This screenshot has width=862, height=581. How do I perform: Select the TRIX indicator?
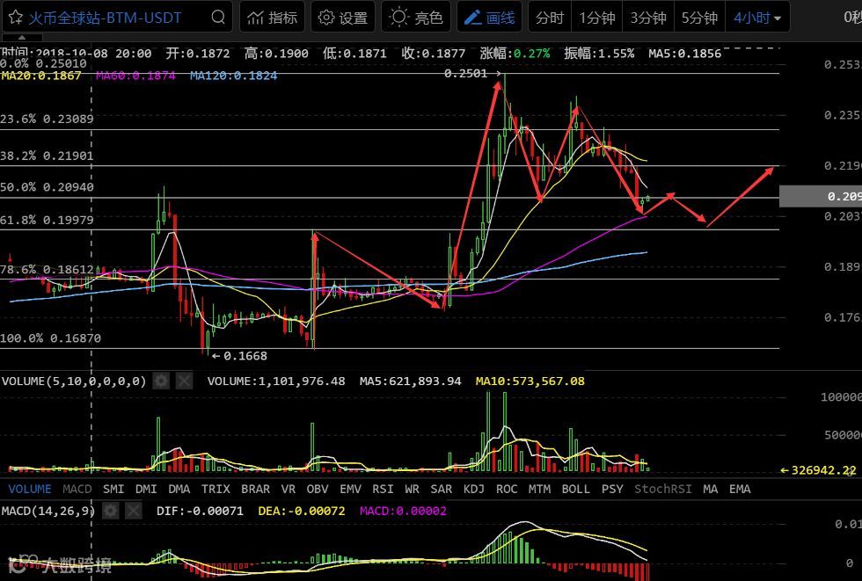pos(215,489)
